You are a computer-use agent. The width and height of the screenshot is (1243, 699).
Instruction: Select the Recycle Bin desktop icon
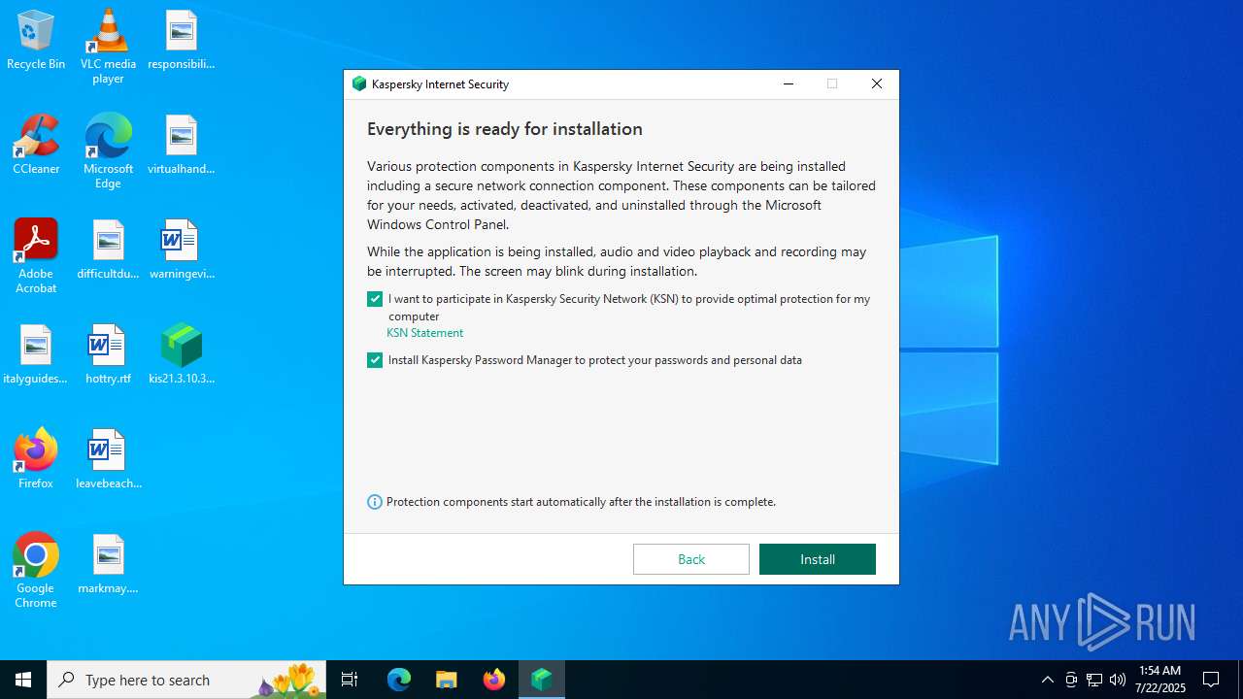coord(36,41)
